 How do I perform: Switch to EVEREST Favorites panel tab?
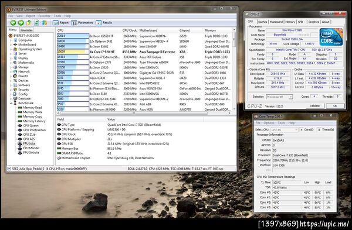tap(26, 30)
